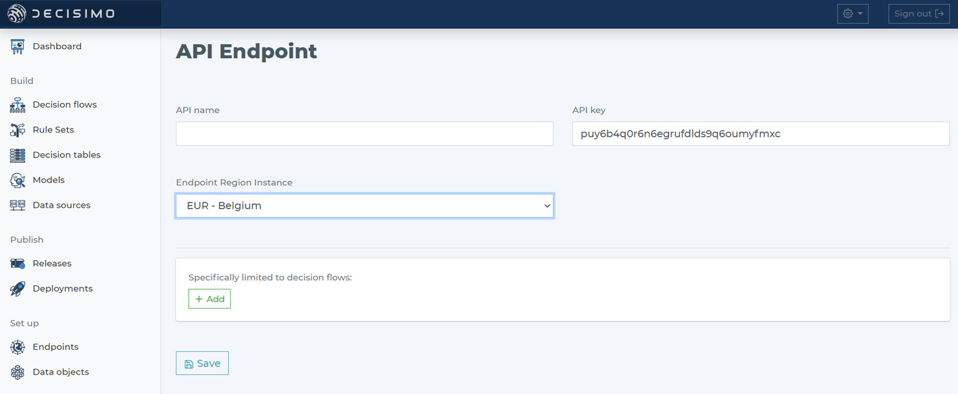Expand the Endpoint Region Instance dropdown
This screenshot has height=394, width=958.
pos(365,206)
